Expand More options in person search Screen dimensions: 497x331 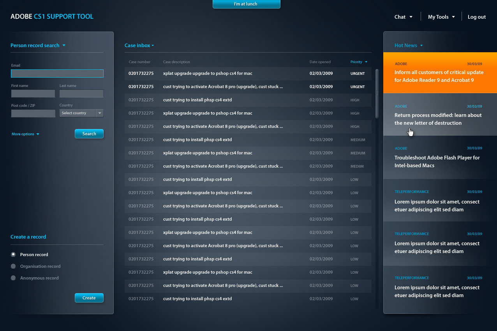pos(25,134)
